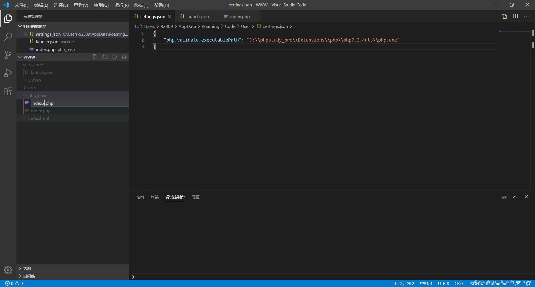Open the Extensions view
The width and height of the screenshot is (535, 287).
pyautogui.click(x=8, y=91)
